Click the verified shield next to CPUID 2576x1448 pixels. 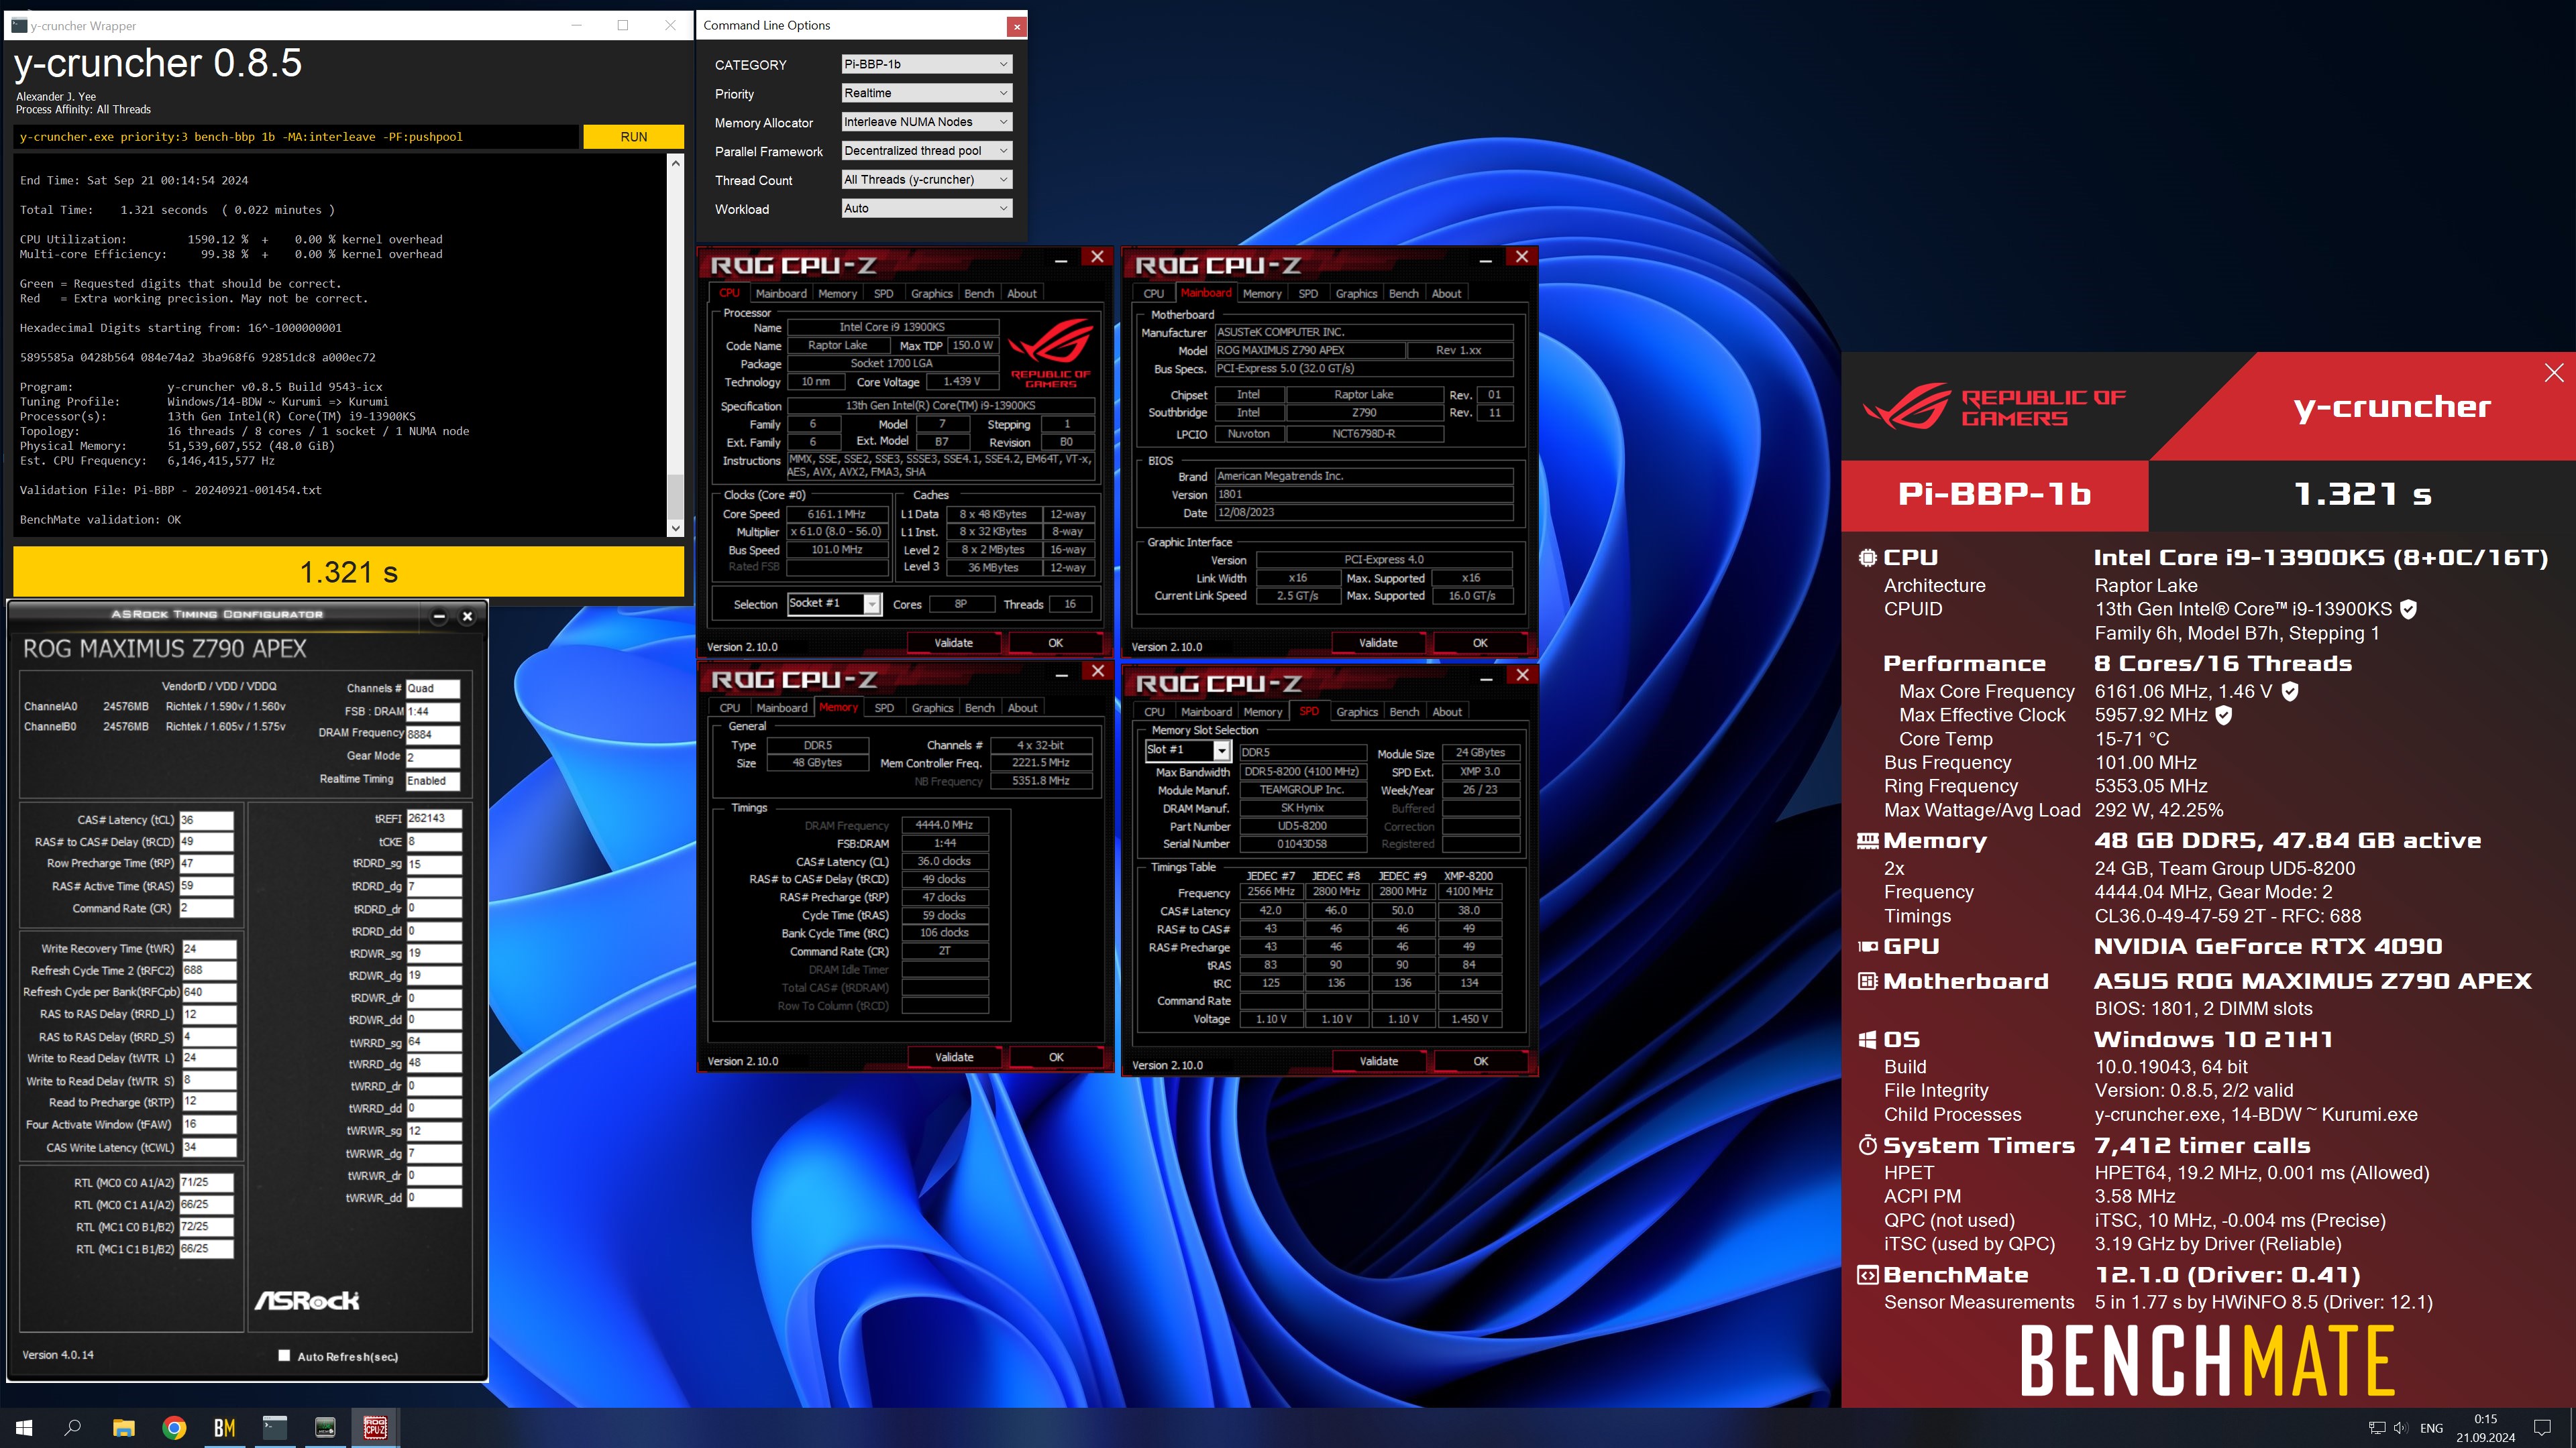point(2408,609)
